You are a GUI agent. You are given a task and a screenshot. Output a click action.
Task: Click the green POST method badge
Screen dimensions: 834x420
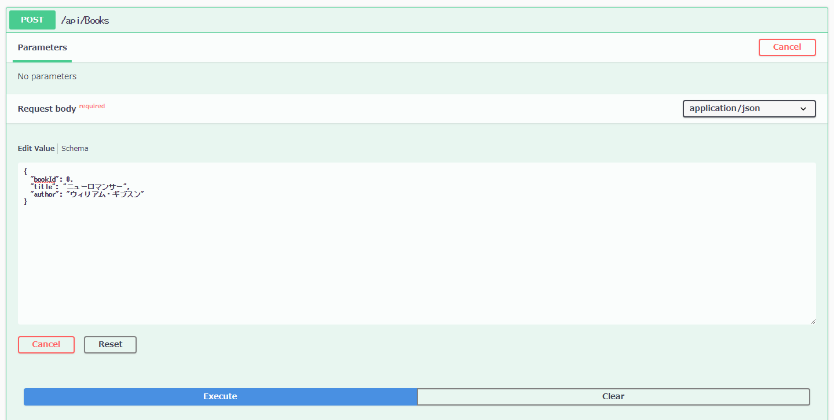point(32,20)
